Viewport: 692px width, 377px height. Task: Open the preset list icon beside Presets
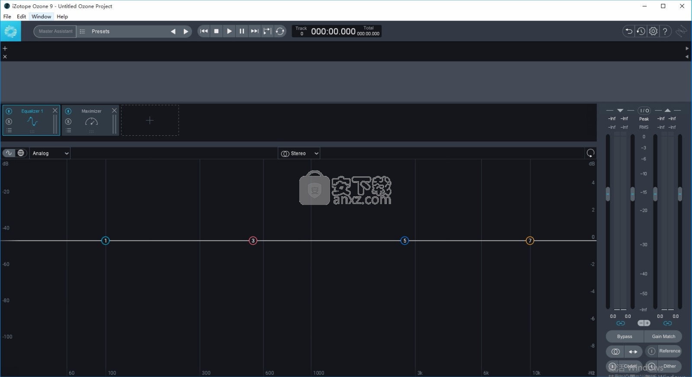[83, 32]
